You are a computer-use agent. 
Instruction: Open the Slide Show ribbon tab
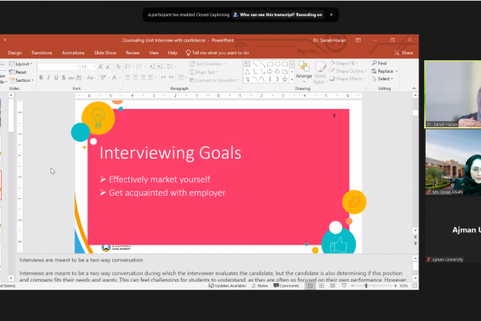pyautogui.click(x=104, y=52)
